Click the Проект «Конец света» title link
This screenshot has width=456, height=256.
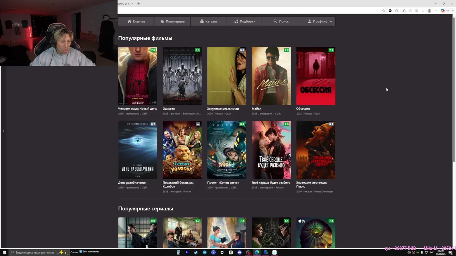click(x=223, y=183)
